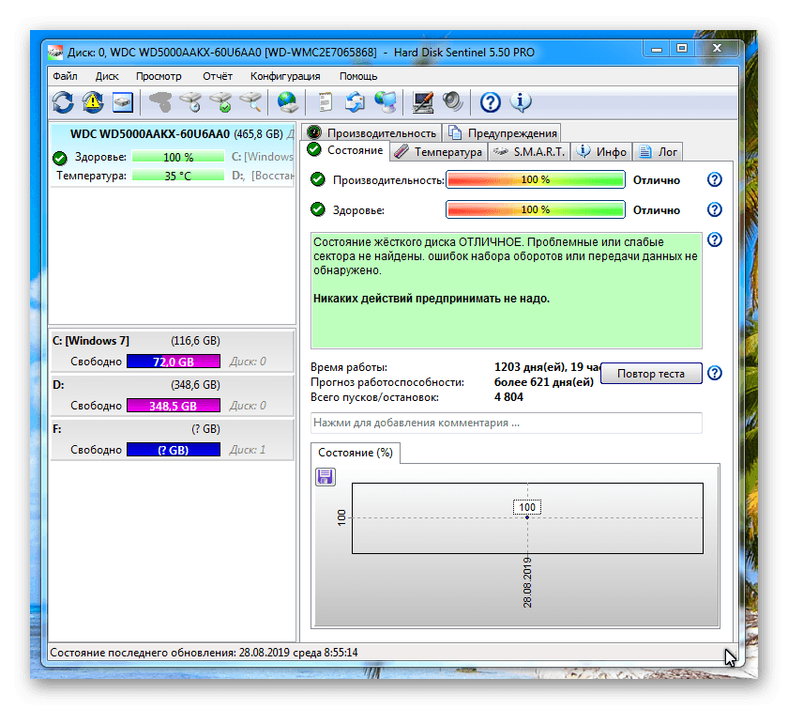The width and height of the screenshot is (788, 709).
Task: Open help via blue question mark toolbar icon
Action: click(x=490, y=101)
